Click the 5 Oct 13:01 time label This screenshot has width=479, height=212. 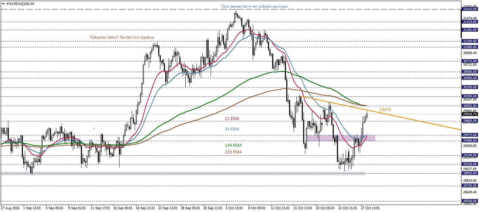[235, 208]
